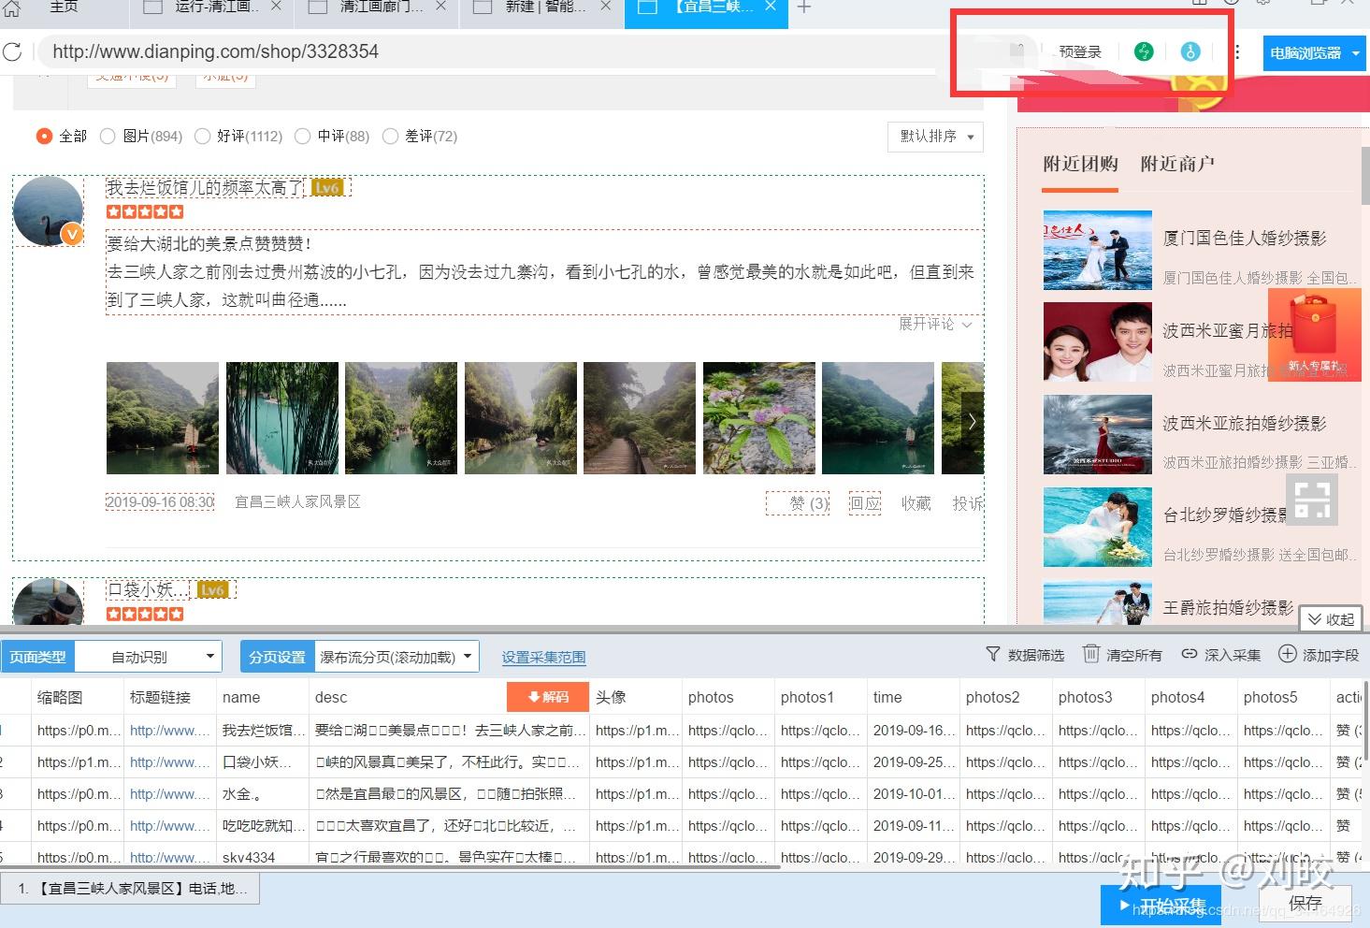Click the 数据筛选 filter funnel icon
This screenshot has height=928, width=1370.
coord(993,654)
